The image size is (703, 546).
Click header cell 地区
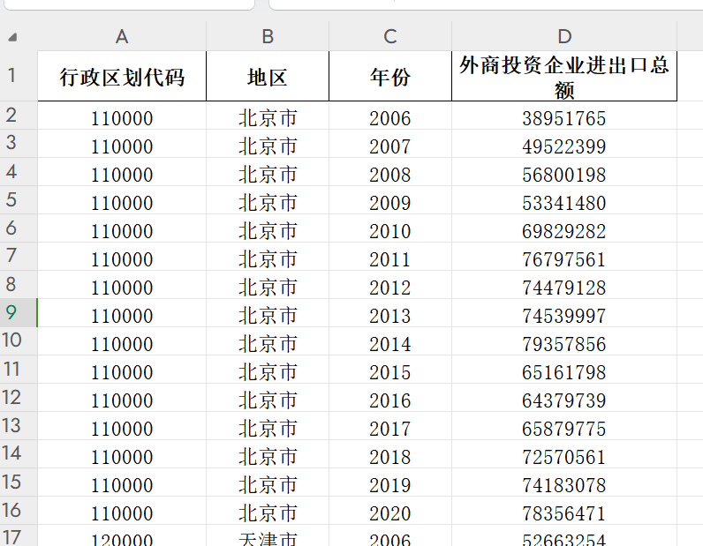268,76
